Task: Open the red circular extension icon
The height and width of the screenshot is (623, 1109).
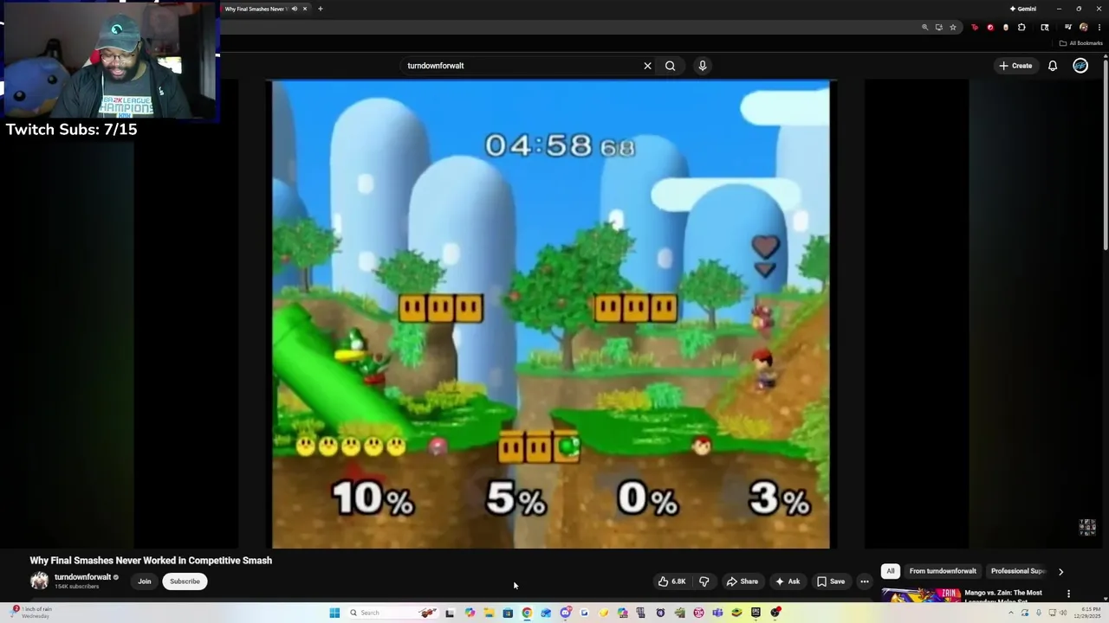Action: pos(990,28)
